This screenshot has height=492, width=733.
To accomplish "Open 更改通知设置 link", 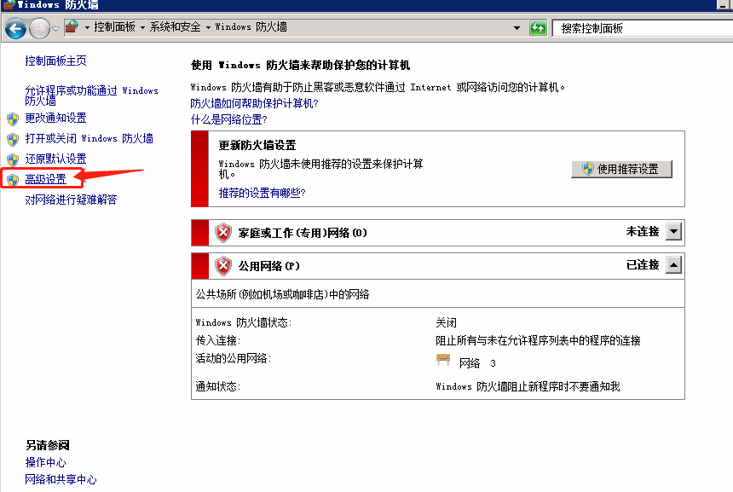I will [55, 118].
